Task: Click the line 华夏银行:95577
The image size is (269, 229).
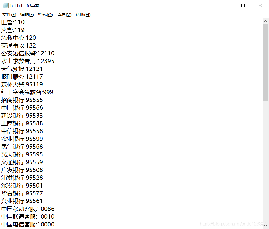Action: coord(22,193)
